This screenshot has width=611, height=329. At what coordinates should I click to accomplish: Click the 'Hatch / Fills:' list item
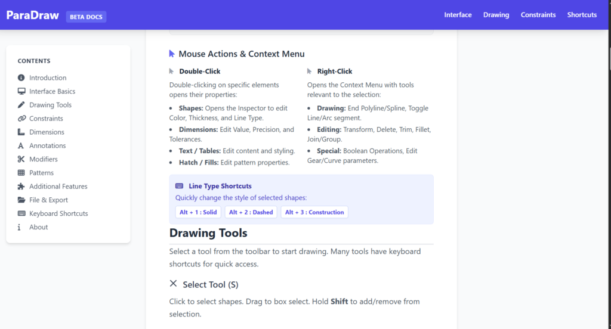[199, 162]
